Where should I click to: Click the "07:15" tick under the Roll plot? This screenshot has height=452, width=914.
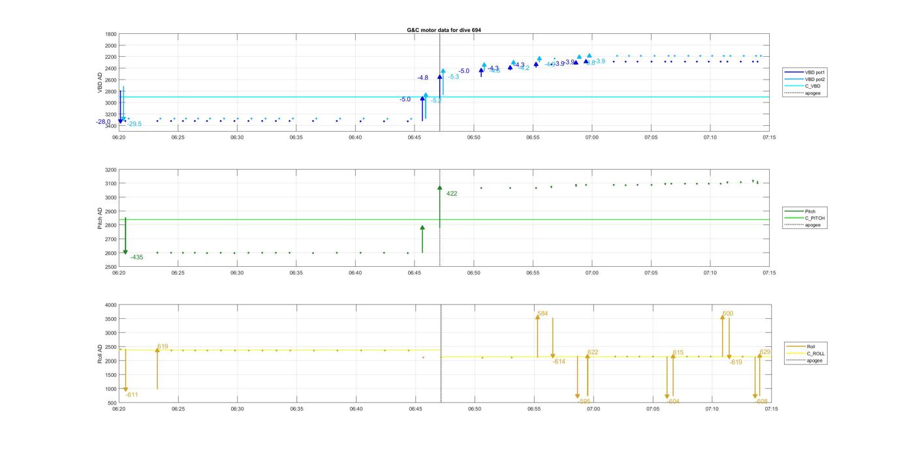771,409
